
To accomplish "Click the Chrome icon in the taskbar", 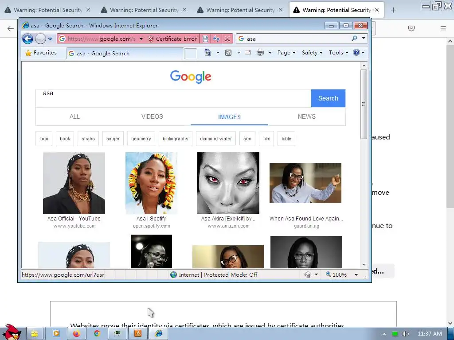I will tap(97, 334).
